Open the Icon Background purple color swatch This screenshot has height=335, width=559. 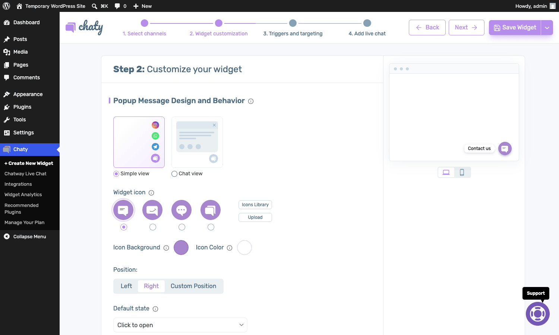[x=181, y=248]
